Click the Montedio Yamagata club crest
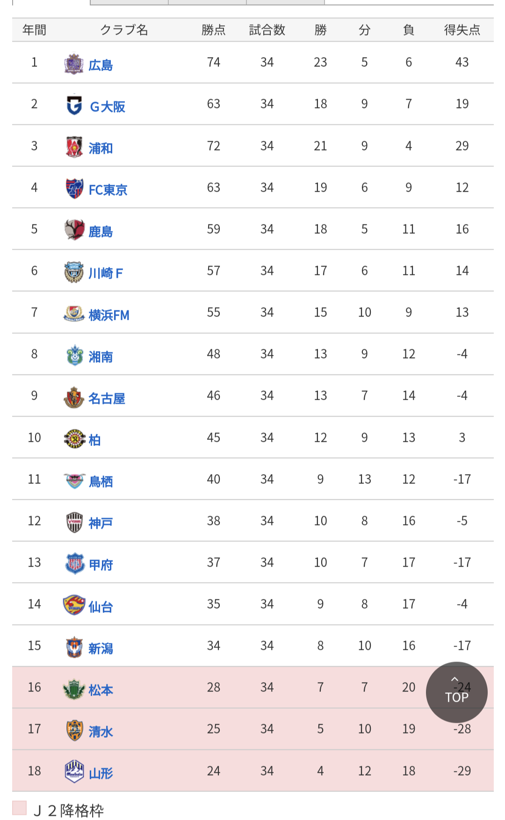505x820 pixels. 74,771
